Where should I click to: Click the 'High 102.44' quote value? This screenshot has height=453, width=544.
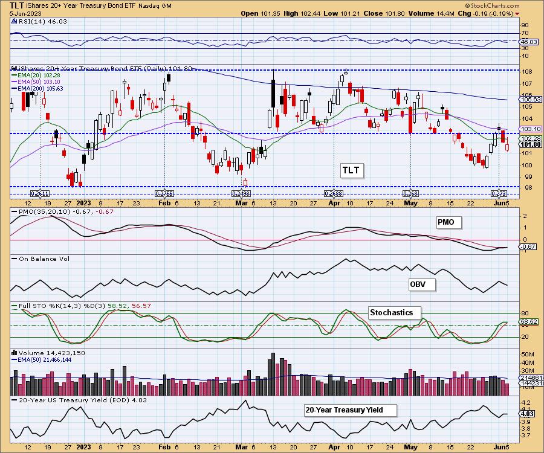coord(302,13)
